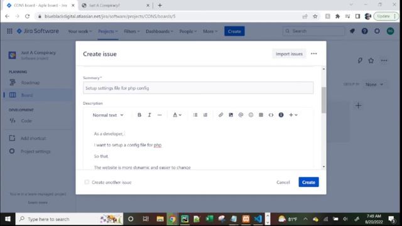Insert a code snippet
The width and height of the screenshot is (402, 226).
pyautogui.click(x=271, y=115)
